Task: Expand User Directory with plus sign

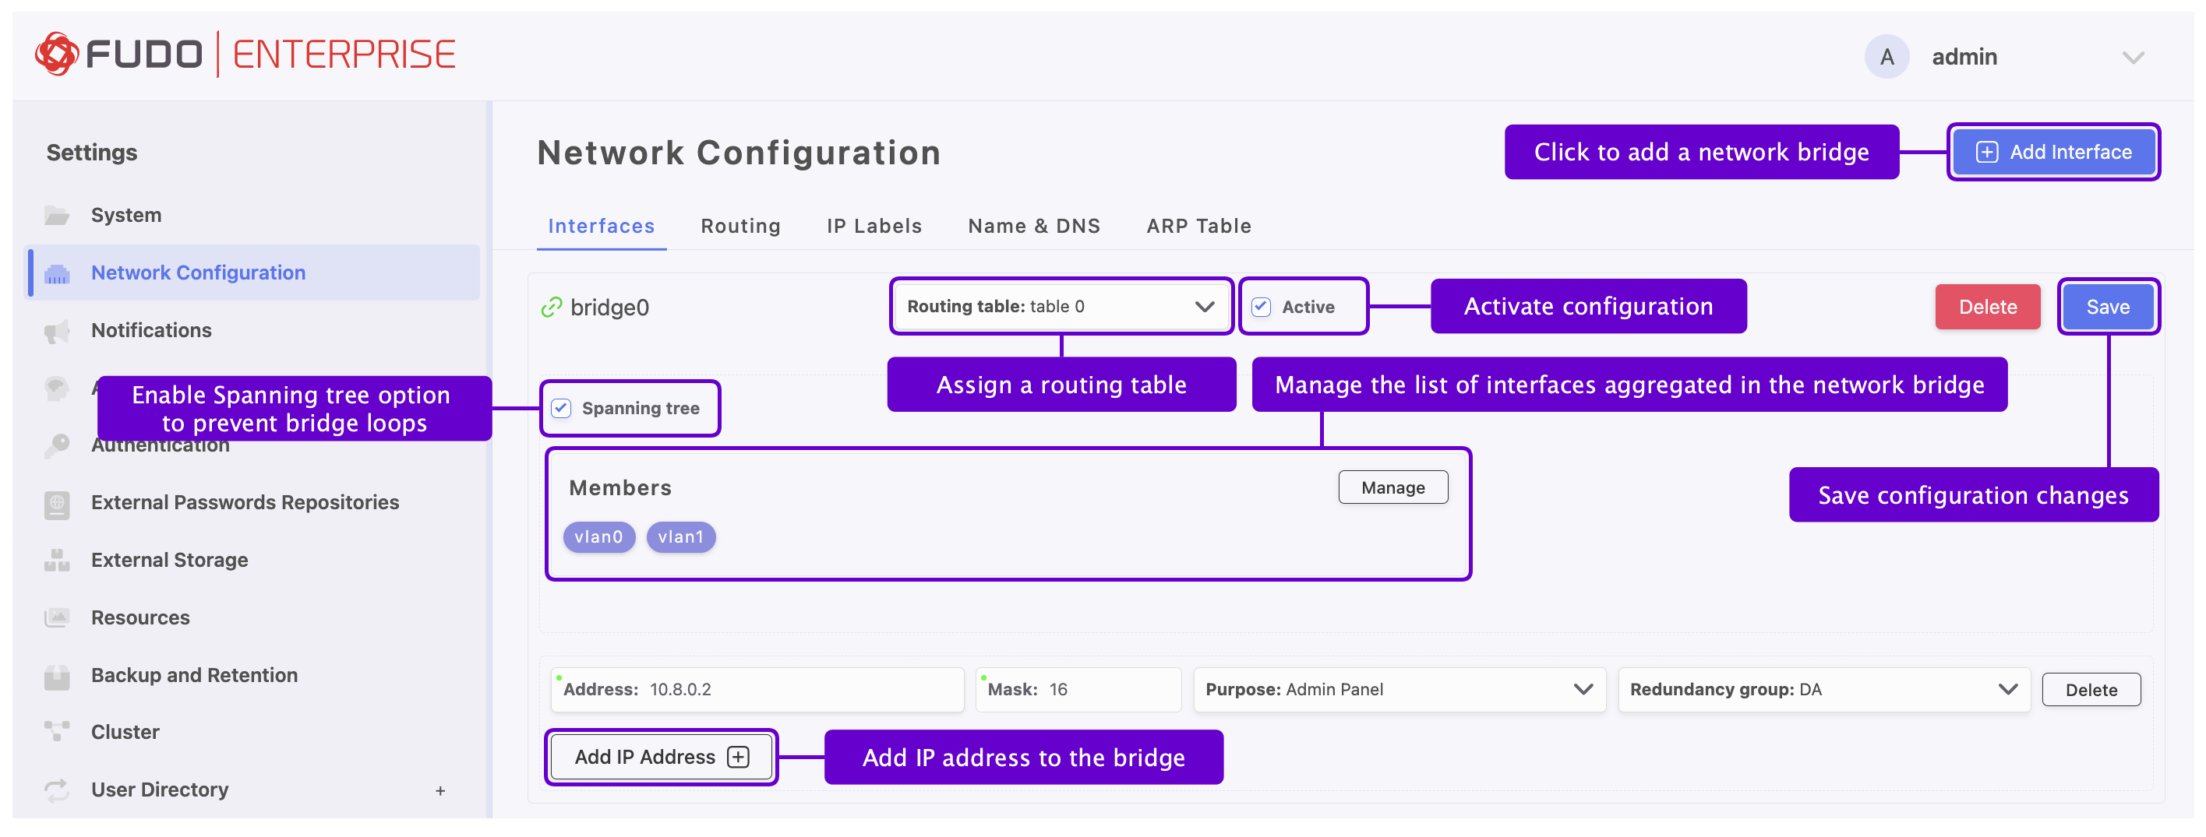Action: [440, 791]
